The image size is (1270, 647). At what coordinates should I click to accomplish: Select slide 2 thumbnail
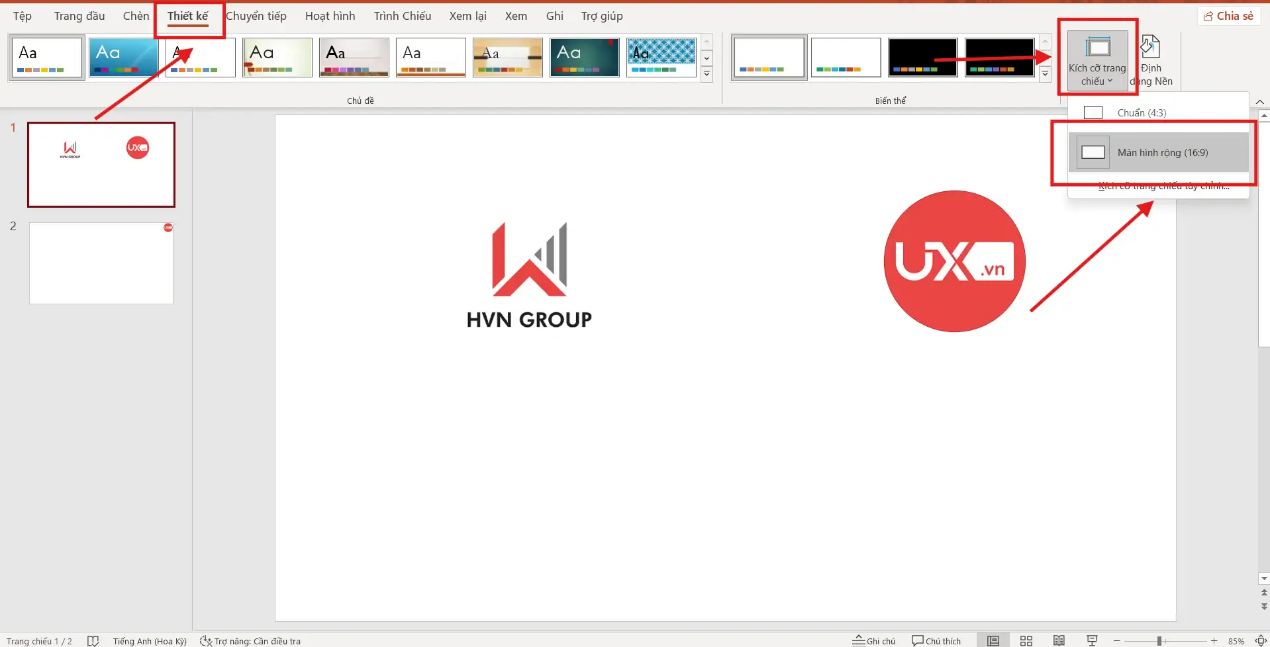101,263
